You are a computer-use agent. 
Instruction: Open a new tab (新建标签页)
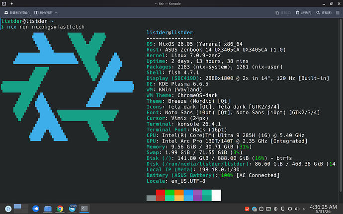pos(16,13)
